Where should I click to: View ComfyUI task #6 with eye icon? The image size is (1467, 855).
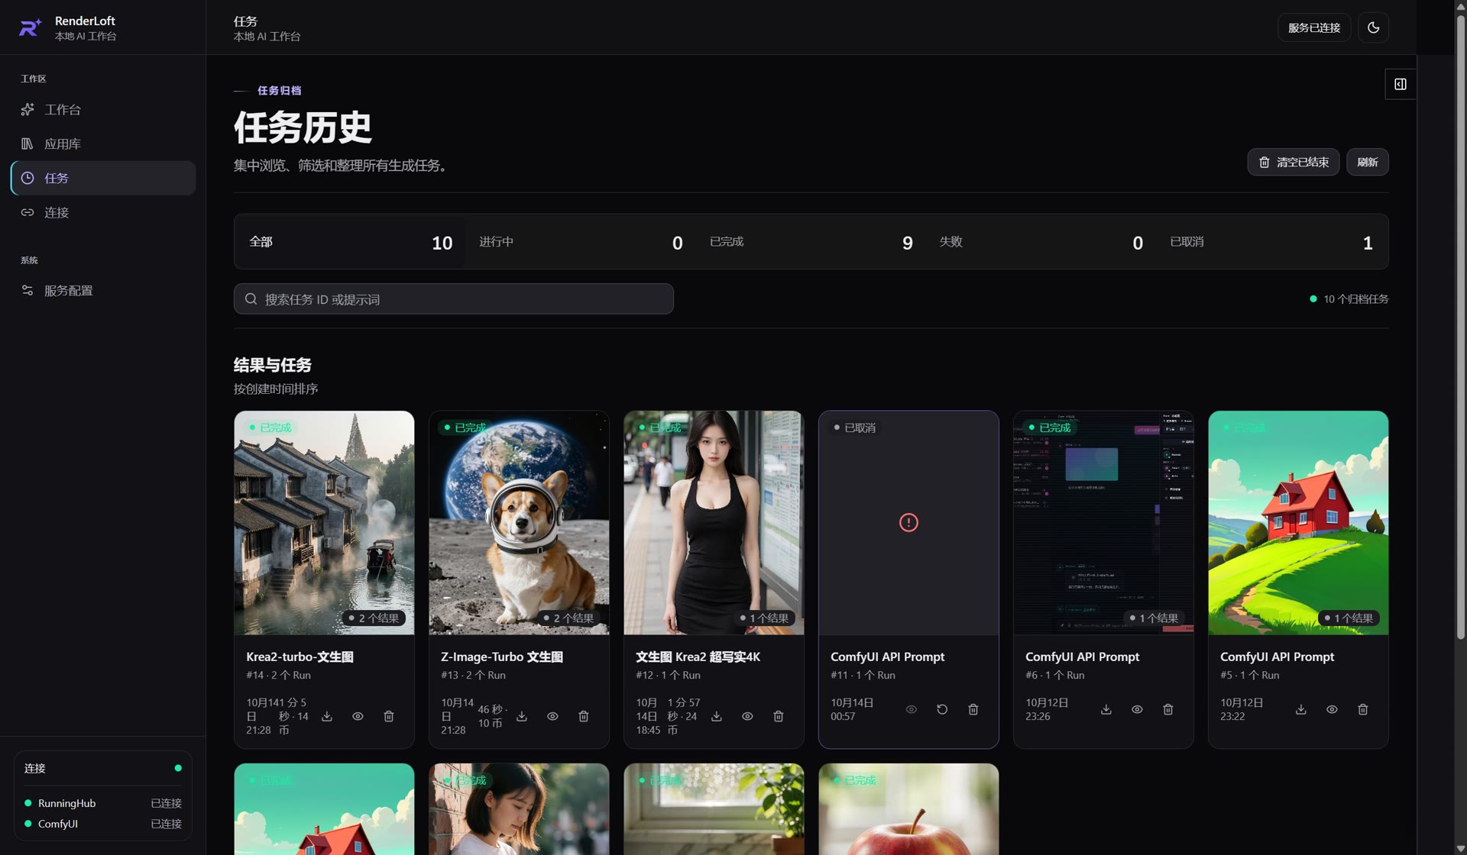(x=1137, y=710)
